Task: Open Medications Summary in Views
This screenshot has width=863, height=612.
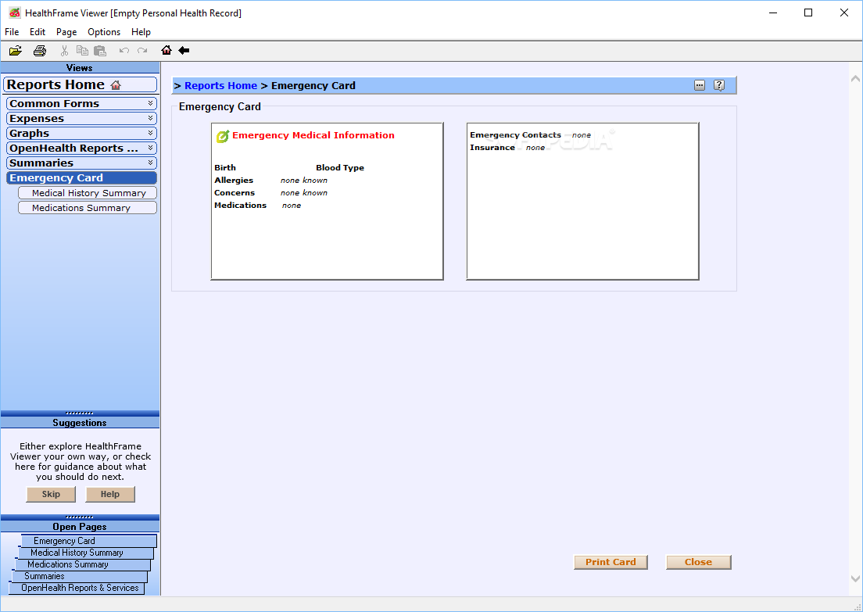Action: point(88,207)
